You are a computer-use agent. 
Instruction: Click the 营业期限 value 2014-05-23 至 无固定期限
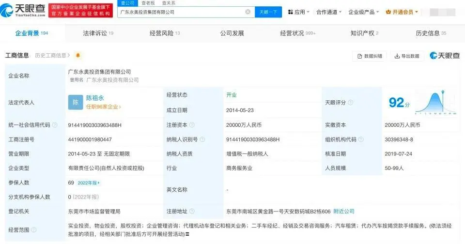pyautogui.click(x=99, y=154)
